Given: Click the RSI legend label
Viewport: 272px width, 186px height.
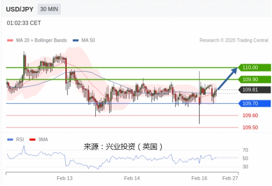Looking at the screenshot, I should pos(20,139).
